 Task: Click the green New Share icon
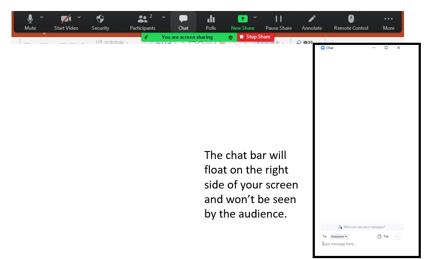pyautogui.click(x=242, y=19)
